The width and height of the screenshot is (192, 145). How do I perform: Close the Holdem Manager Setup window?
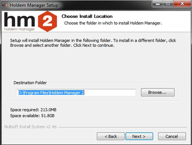[x=182, y=3]
